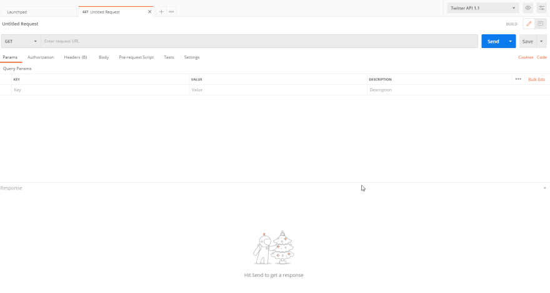Click the Query Params heading
Image resolution: width=550 pixels, height=293 pixels.
tap(17, 68)
